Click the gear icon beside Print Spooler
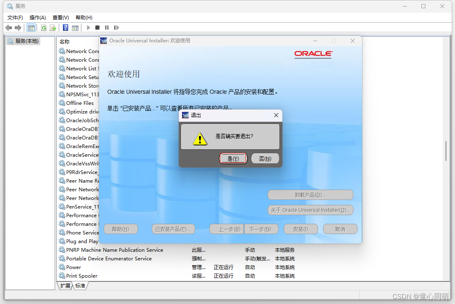Screen dimensions: 455x304 click(x=62, y=276)
